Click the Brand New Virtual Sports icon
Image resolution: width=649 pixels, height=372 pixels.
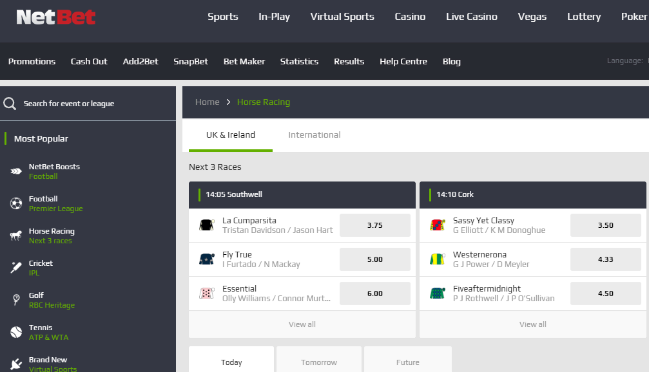[16, 364]
